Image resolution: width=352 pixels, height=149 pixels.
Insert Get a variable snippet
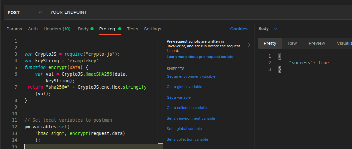[x=178, y=97]
